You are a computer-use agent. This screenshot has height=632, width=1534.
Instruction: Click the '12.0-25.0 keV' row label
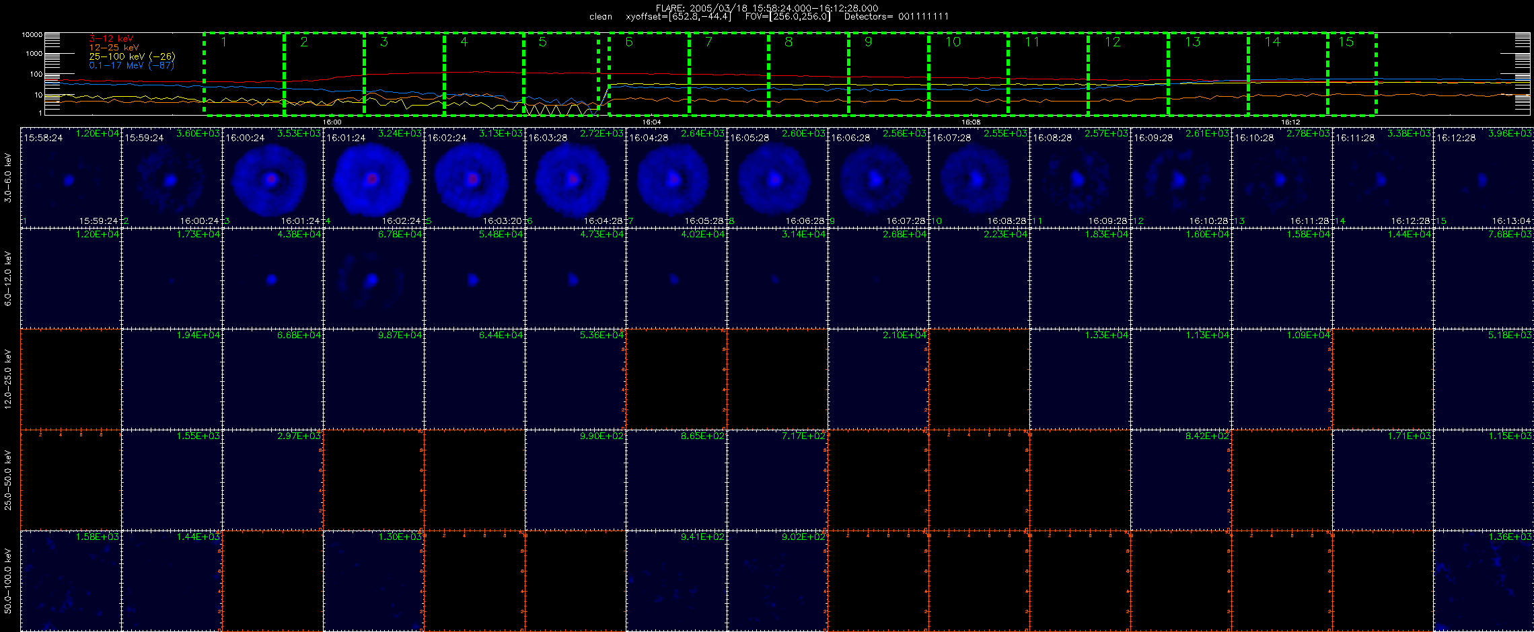point(8,379)
